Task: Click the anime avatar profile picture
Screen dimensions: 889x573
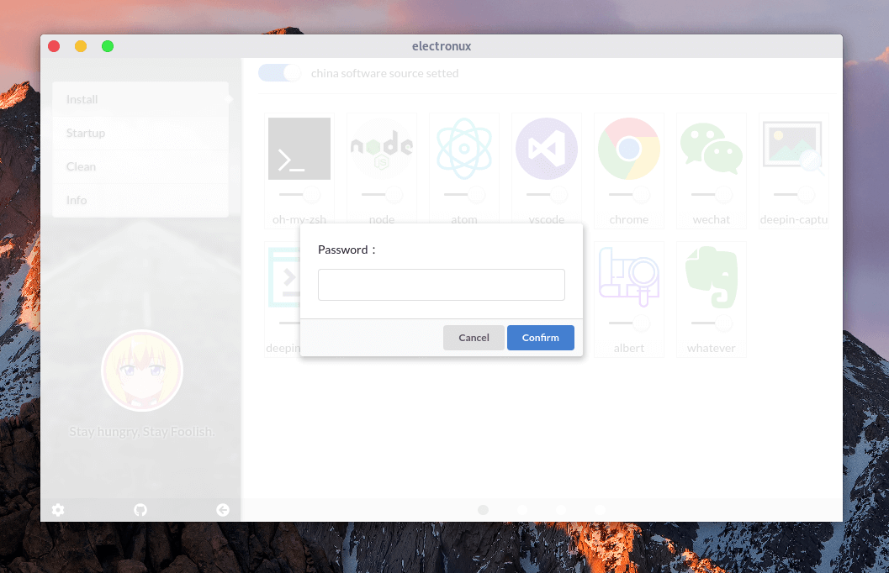Action: coord(142,371)
